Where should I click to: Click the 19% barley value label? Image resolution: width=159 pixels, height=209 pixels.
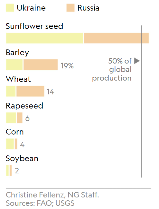click(67, 65)
